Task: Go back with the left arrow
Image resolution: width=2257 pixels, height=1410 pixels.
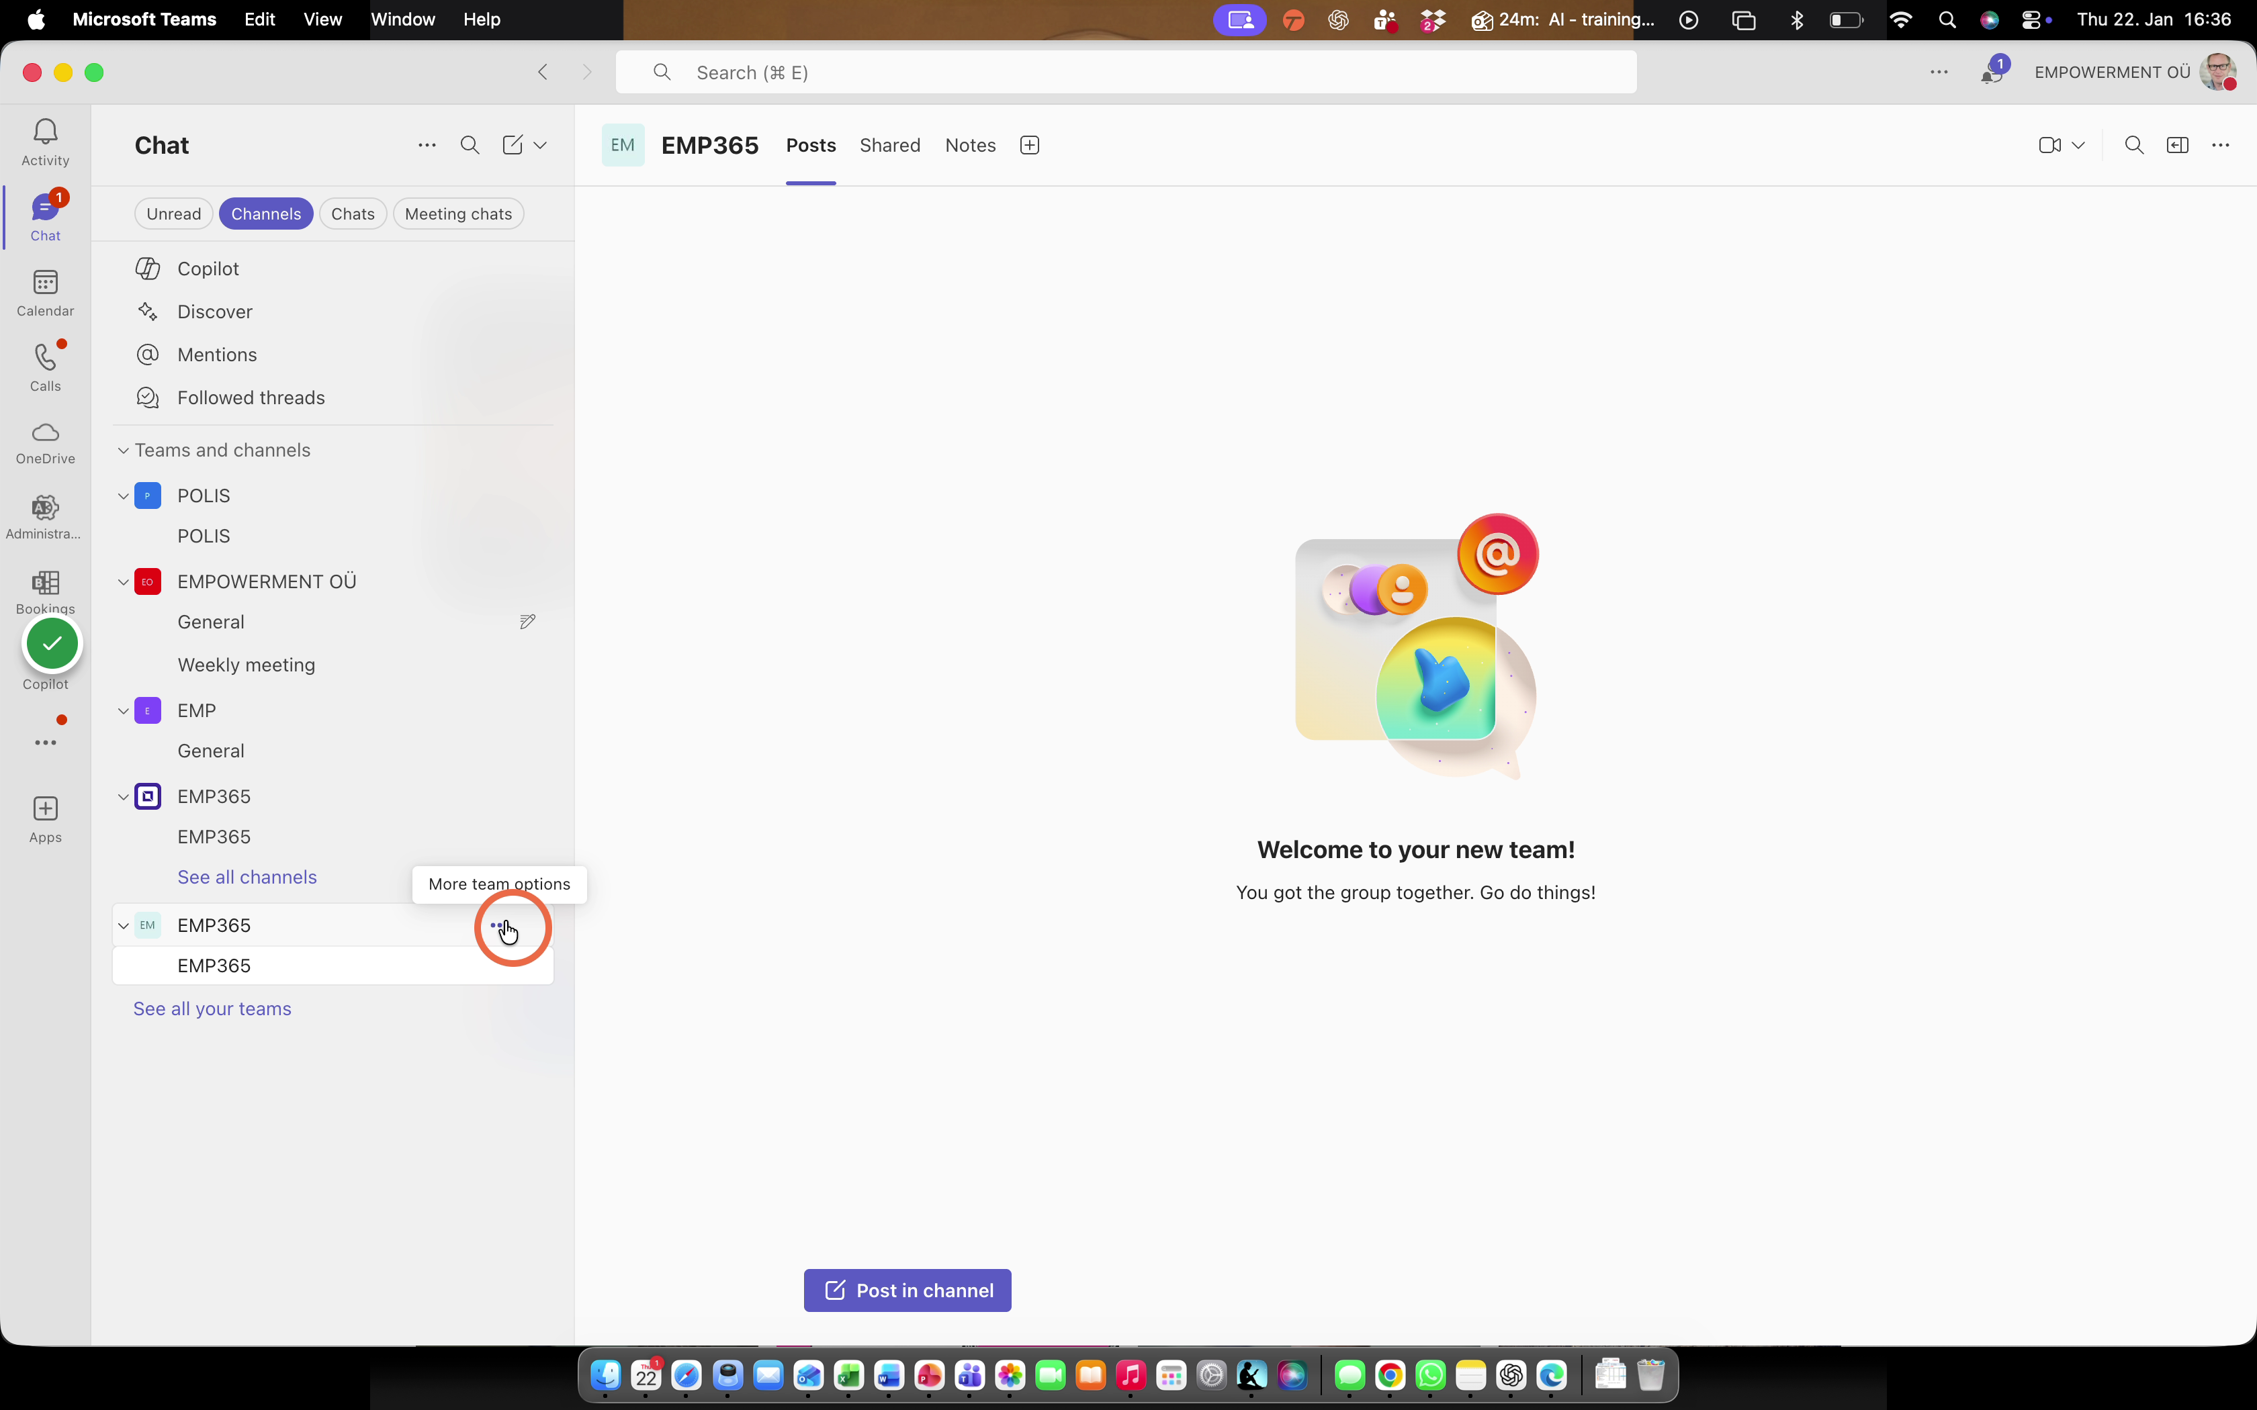Action: (543, 72)
